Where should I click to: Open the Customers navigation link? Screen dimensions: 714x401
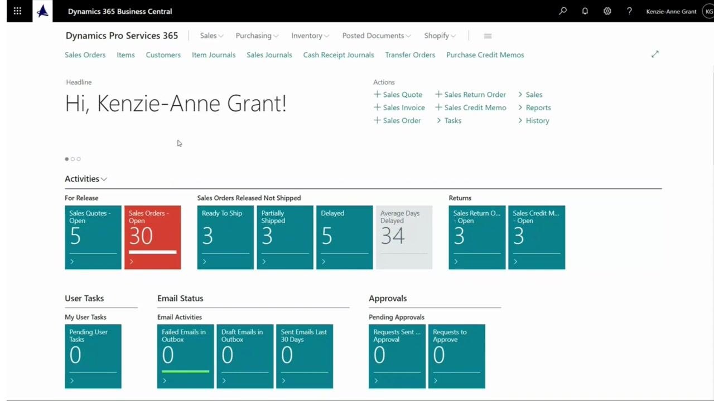click(x=163, y=55)
